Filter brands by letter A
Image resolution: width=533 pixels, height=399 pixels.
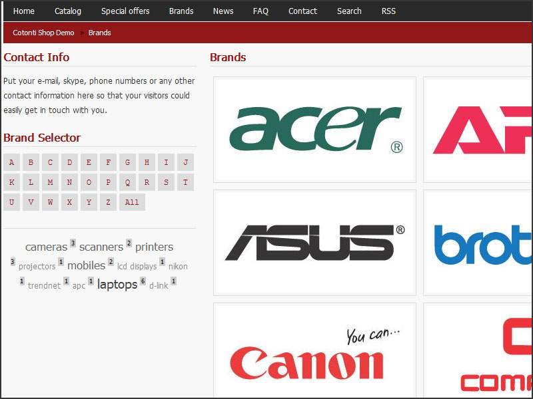point(12,163)
